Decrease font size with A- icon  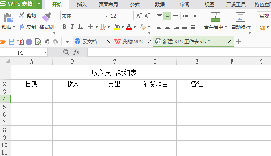pyautogui.click(x=147, y=16)
